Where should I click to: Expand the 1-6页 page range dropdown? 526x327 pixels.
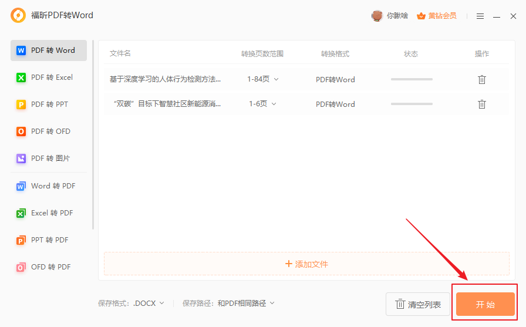[262, 104]
